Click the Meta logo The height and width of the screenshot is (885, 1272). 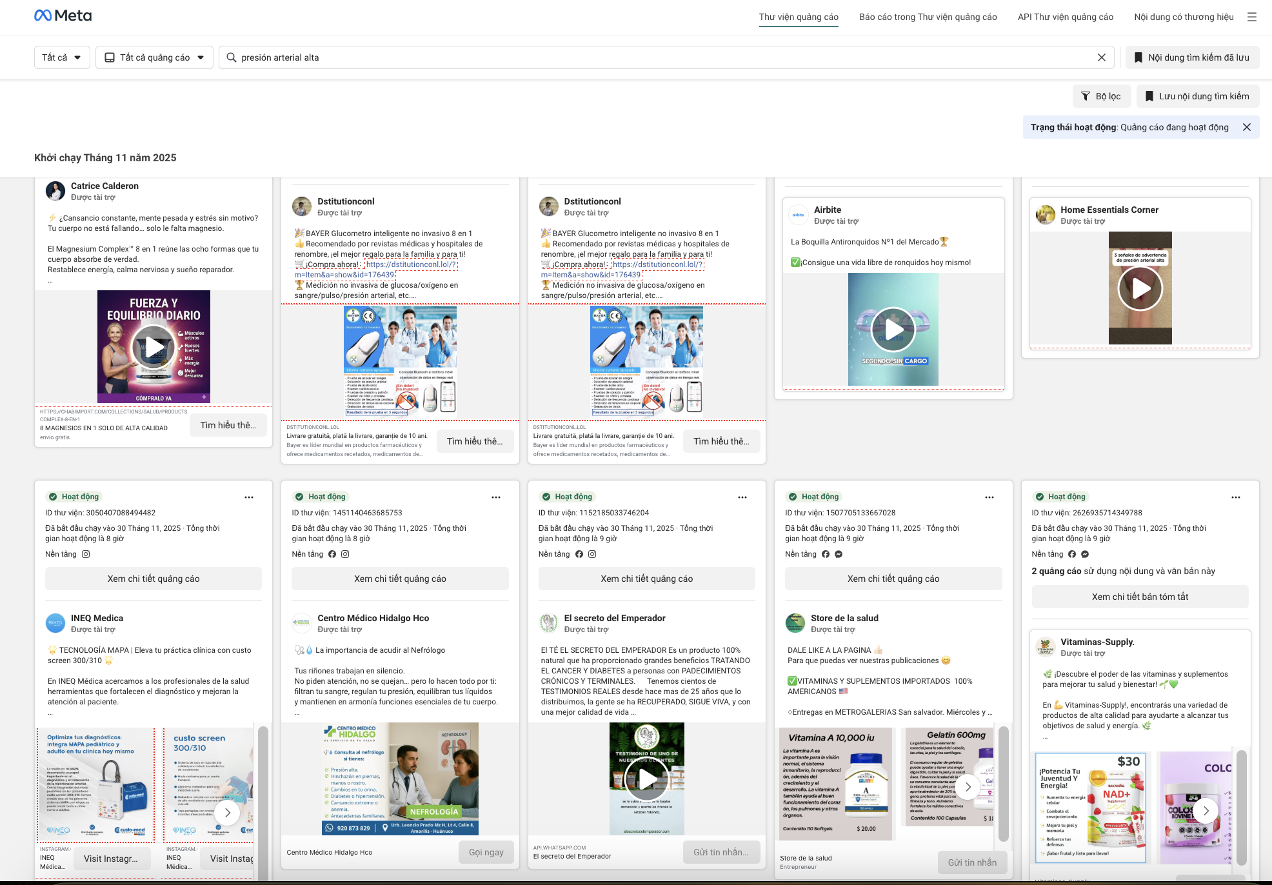coord(63,16)
